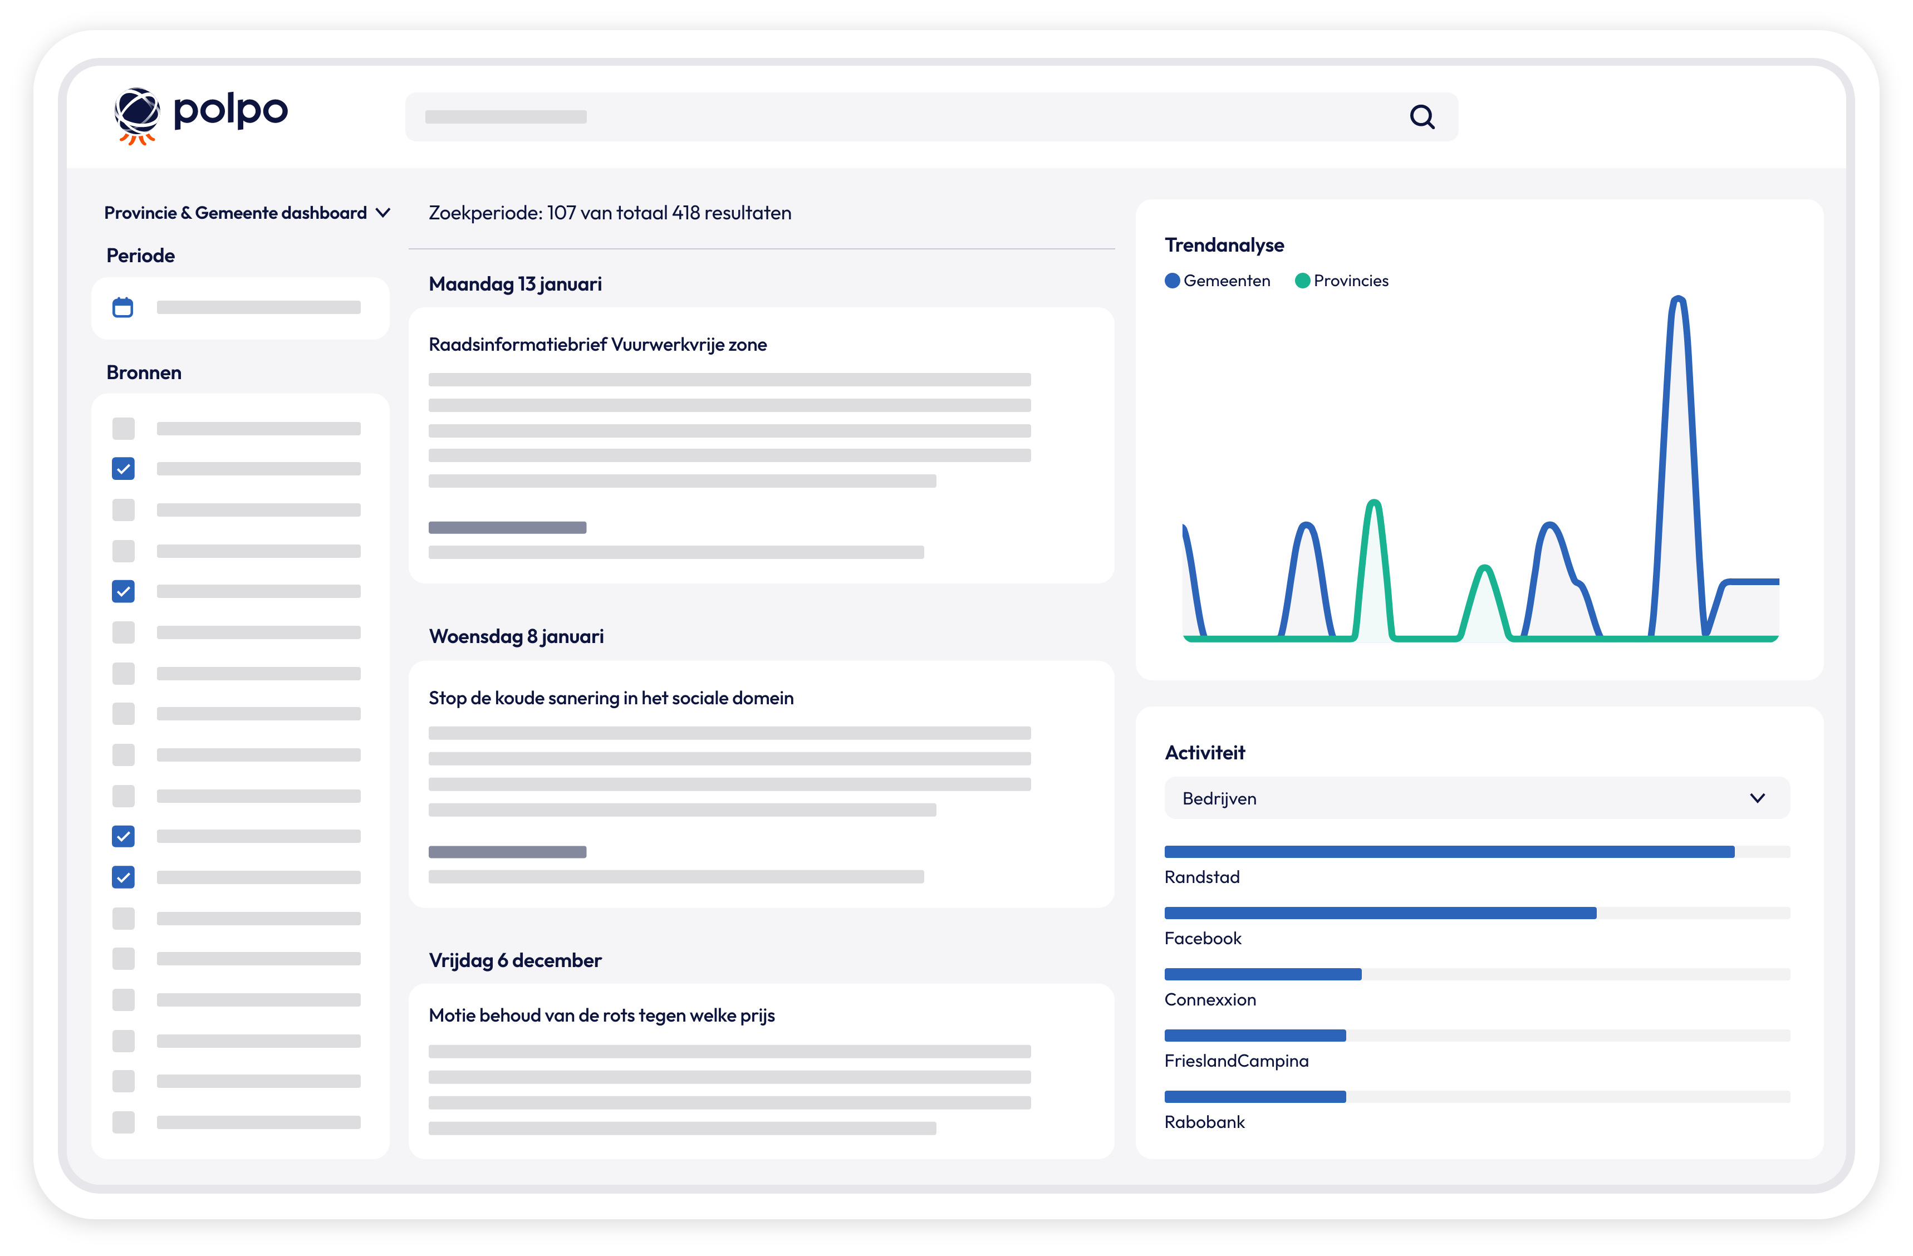Check the first Bronnen checkbox
Viewport: 1913px width, 1256px height.
123,428
